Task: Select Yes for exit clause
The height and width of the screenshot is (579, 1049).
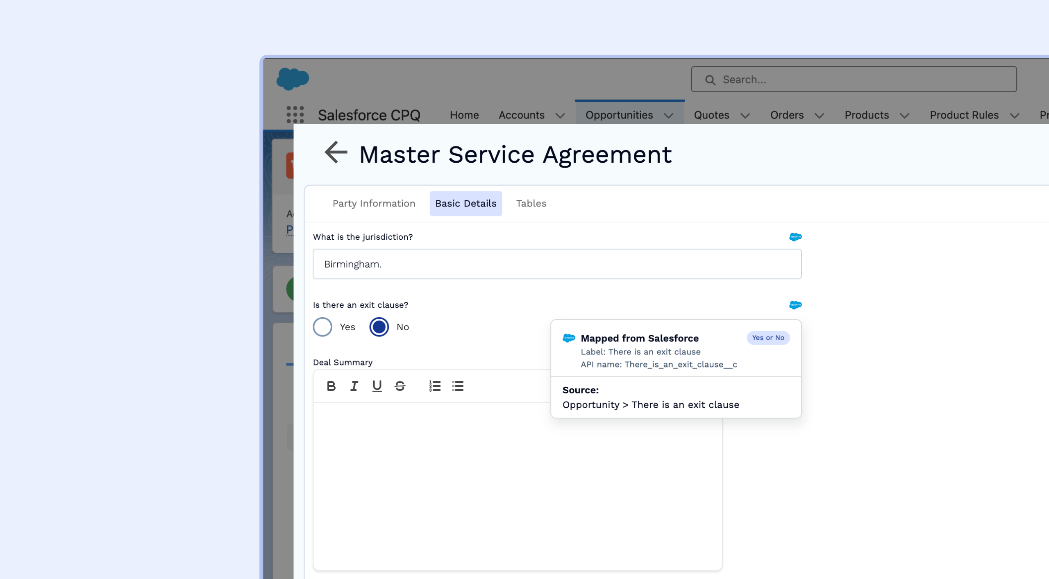Action: pos(322,327)
